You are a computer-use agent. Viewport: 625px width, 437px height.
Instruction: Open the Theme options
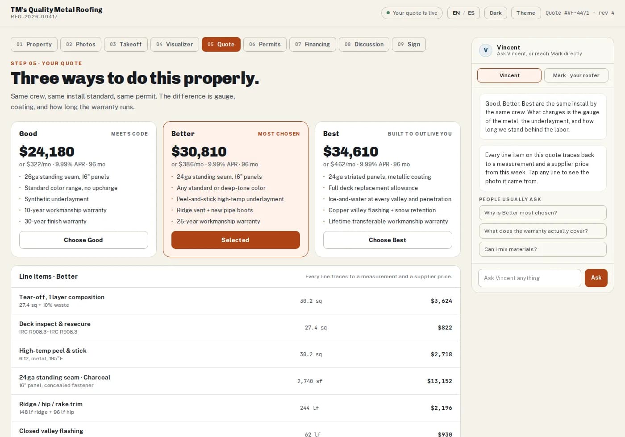526,13
